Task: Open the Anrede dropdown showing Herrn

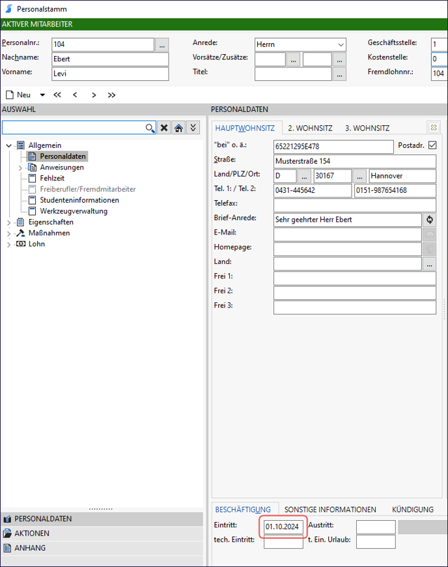Action: (300, 45)
